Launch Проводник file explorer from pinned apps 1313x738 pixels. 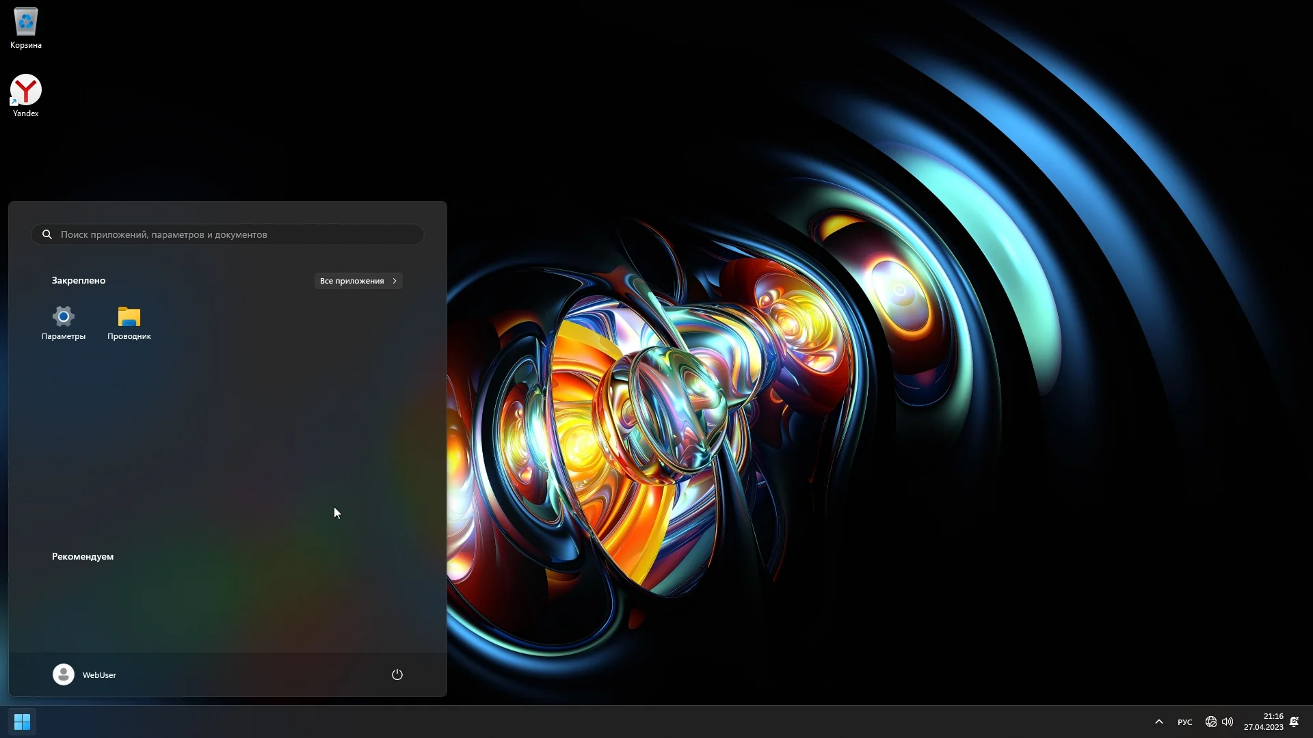pos(129,317)
